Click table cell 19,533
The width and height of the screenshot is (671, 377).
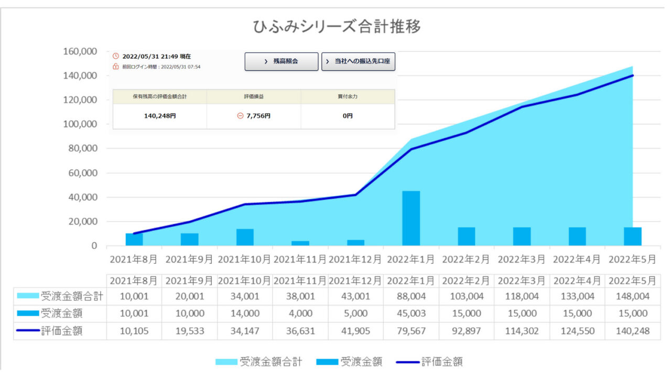click(x=189, y=331)
